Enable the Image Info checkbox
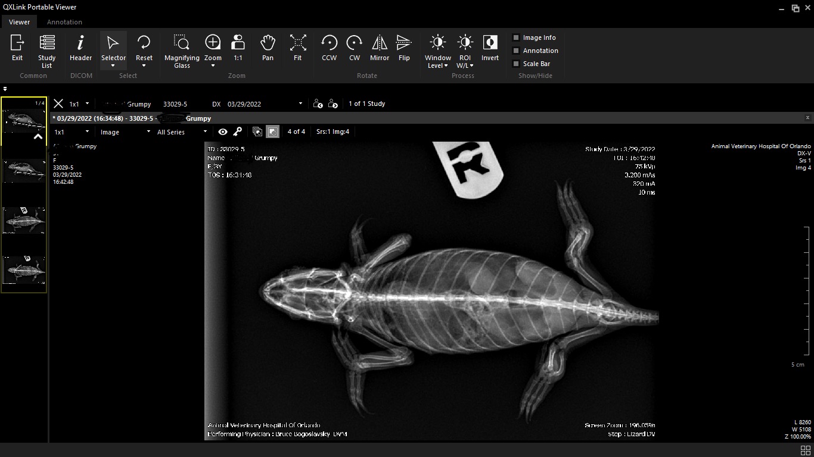 [516, 37]
